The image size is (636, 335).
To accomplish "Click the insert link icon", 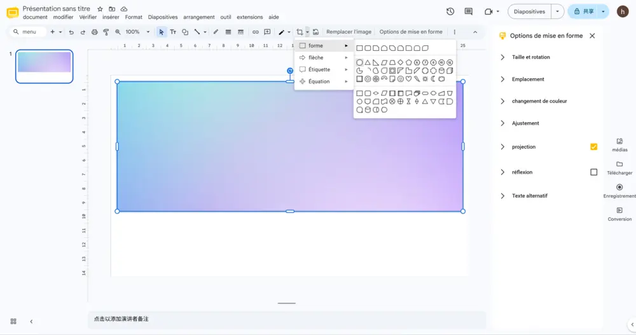I will click(256, 32).
